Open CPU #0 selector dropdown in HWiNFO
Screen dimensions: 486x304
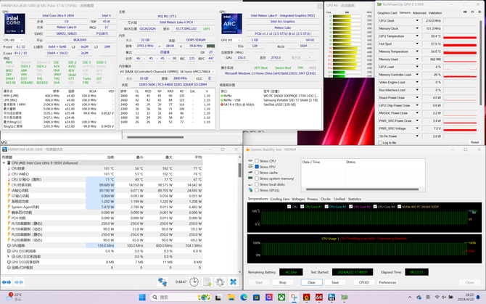[13, 40]
